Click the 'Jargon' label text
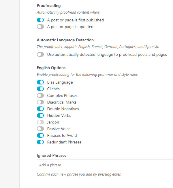Viewport: 173px width, 188px height. click(x=53, y=122)
